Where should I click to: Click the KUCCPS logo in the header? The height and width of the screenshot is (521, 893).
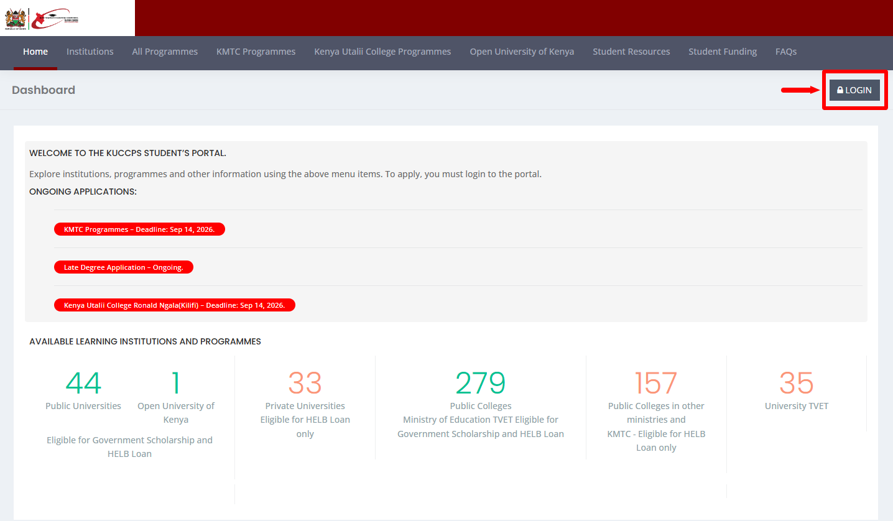pos(55,19)
